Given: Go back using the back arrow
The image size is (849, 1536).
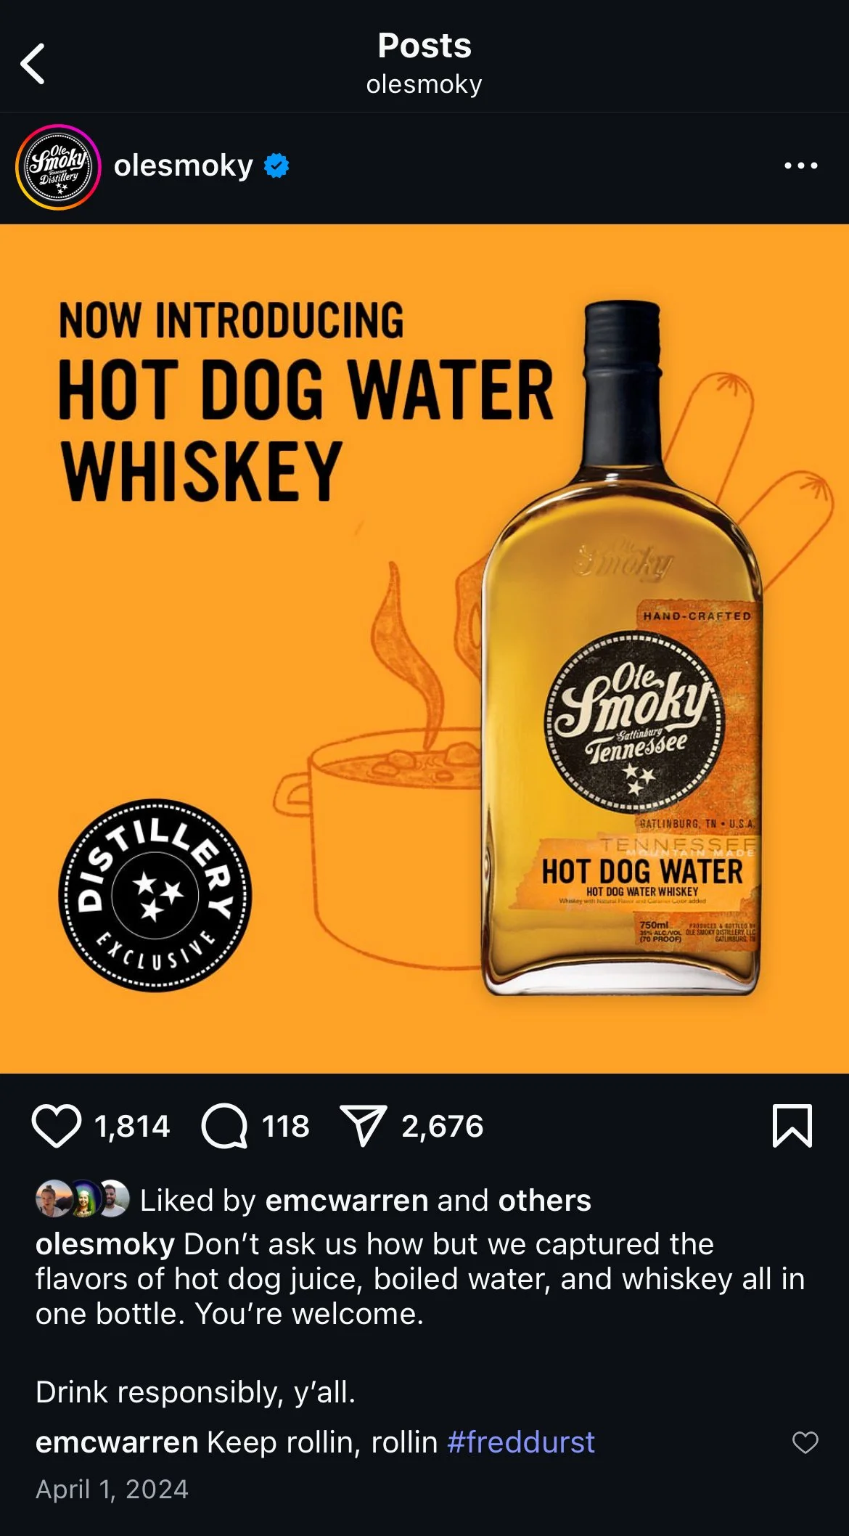Looking at the screenshot, I should (x=33, y=64).
